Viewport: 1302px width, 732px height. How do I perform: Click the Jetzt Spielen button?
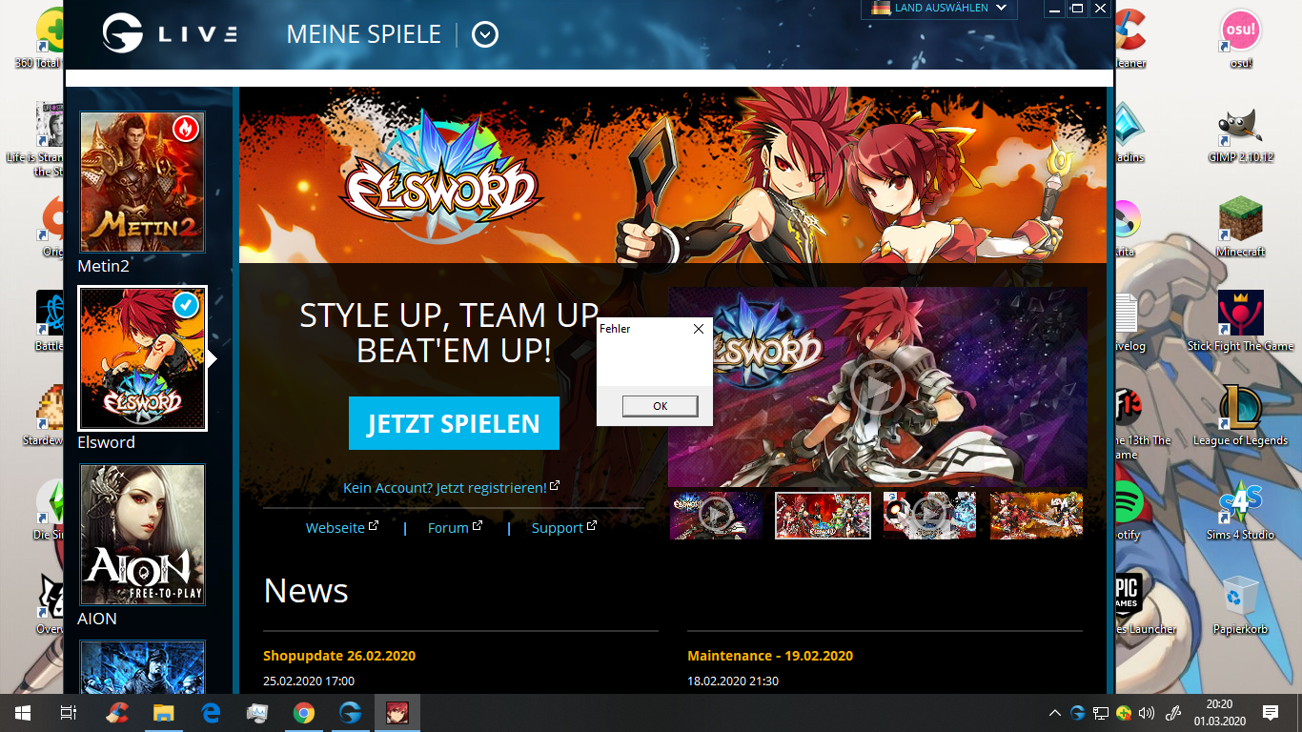coord(454,423)
